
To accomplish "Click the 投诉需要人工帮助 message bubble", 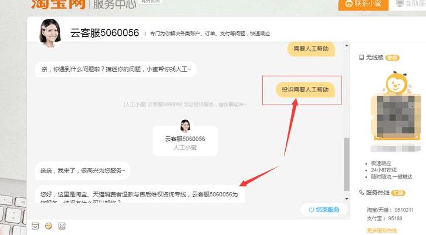I will (x=305, y=90).
